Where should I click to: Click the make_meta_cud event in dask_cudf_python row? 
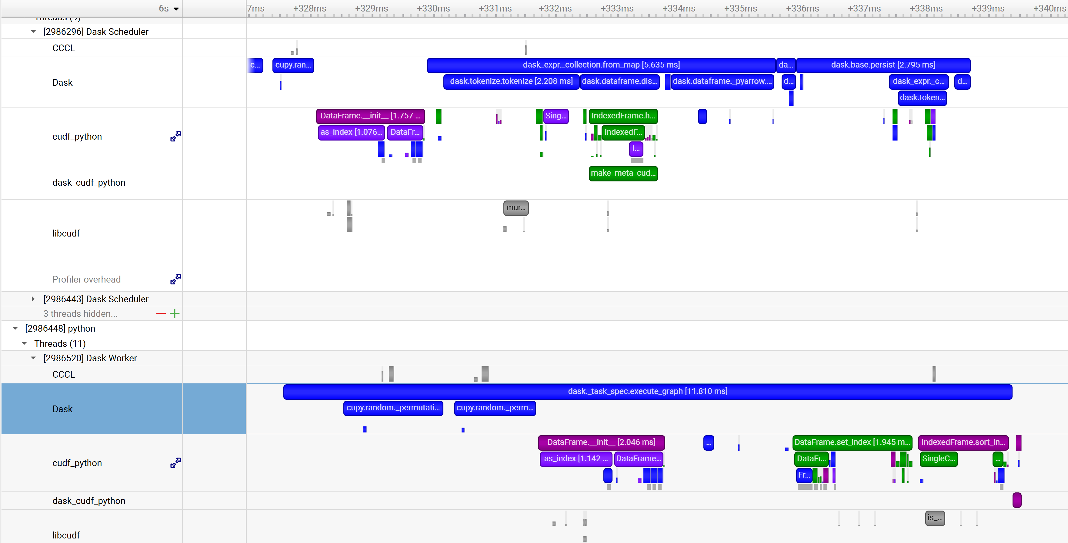(x=623, y=173)
